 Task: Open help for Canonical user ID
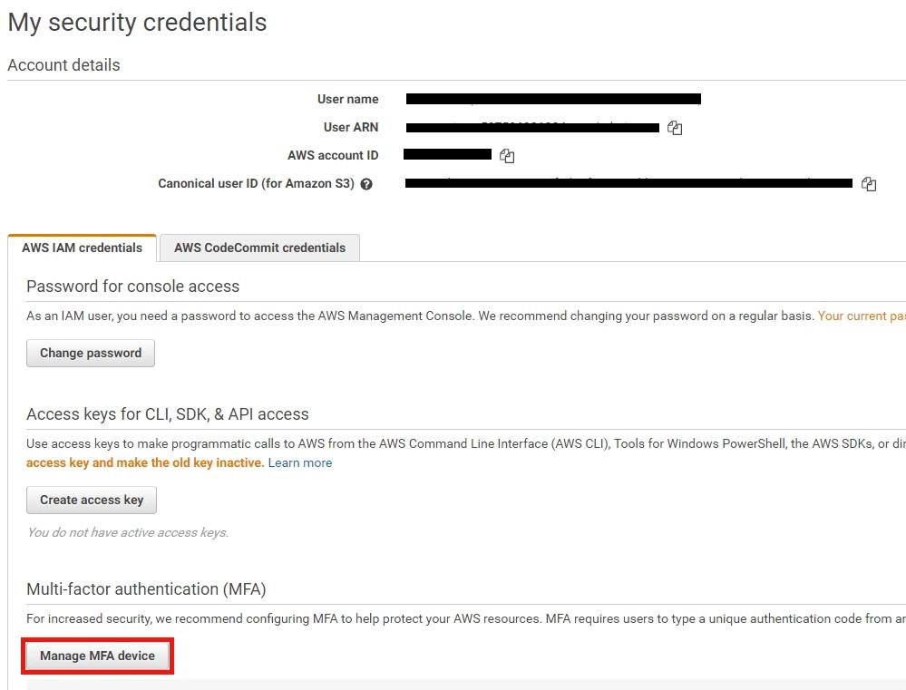point(366,184)
